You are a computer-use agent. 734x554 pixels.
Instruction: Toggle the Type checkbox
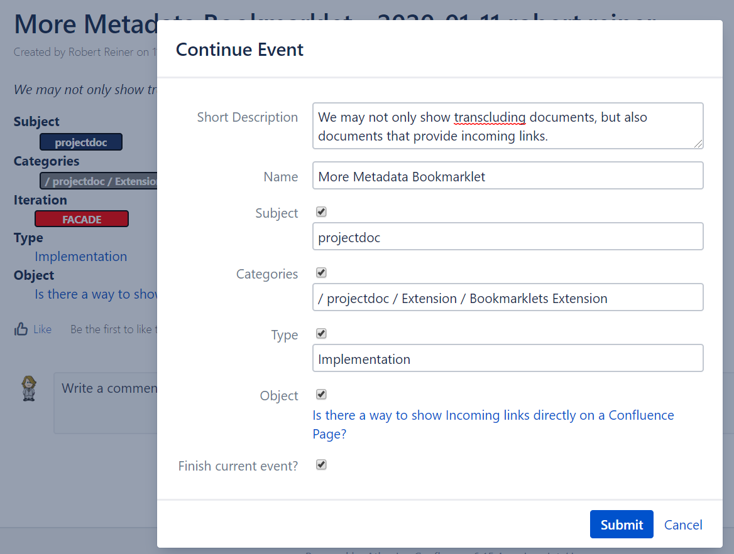[x=321, y=334]
